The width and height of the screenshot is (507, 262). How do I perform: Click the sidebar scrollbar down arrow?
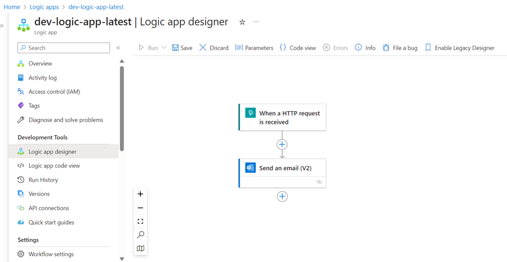(122, 259)
